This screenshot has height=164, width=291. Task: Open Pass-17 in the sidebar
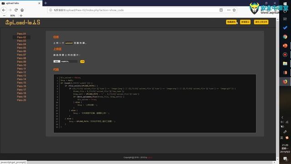[21, 90]
